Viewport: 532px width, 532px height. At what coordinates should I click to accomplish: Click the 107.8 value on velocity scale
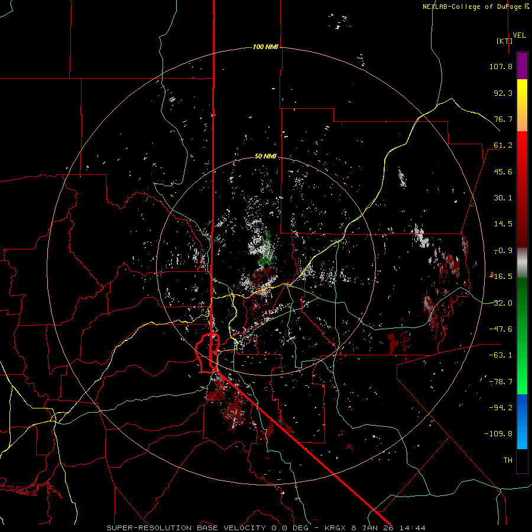[x=501, y=66]
